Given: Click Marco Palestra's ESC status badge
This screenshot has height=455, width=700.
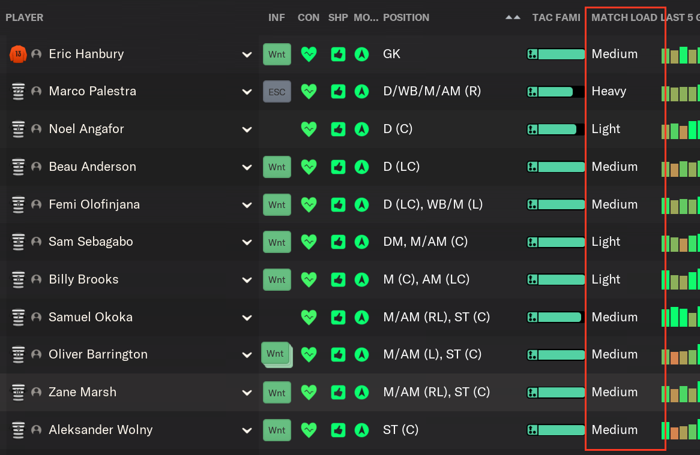Looking at the screenshot, I should [x=277, y=92].
